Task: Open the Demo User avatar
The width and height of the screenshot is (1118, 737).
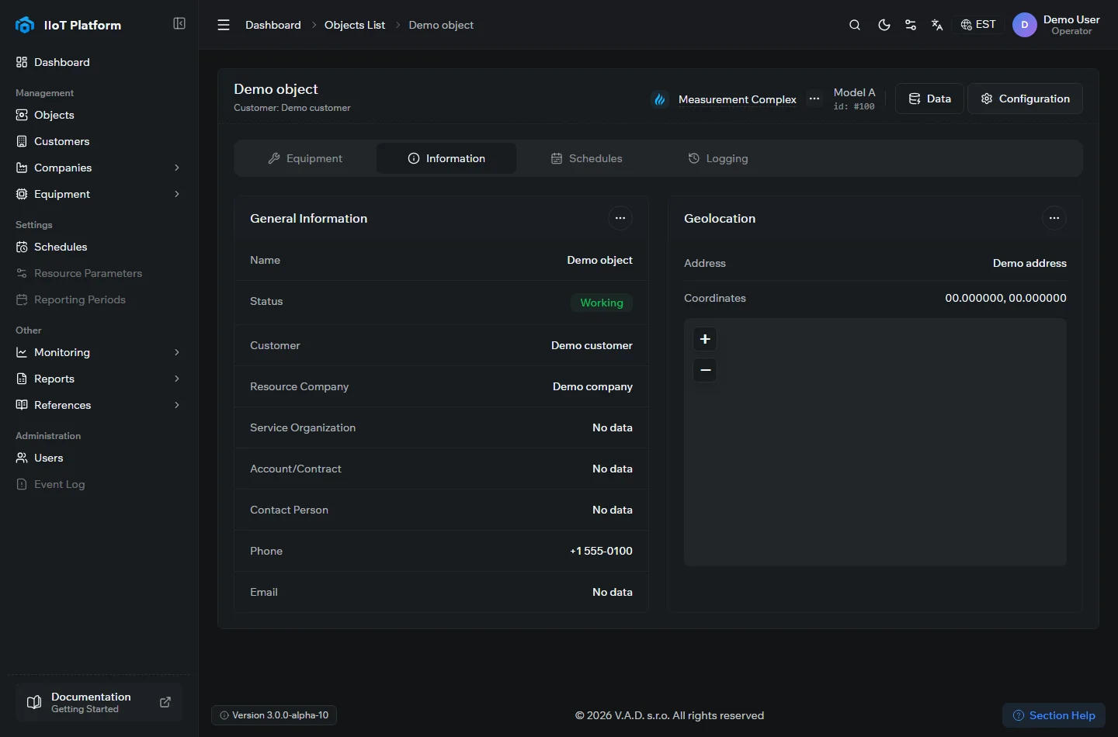Action: 1025,25
